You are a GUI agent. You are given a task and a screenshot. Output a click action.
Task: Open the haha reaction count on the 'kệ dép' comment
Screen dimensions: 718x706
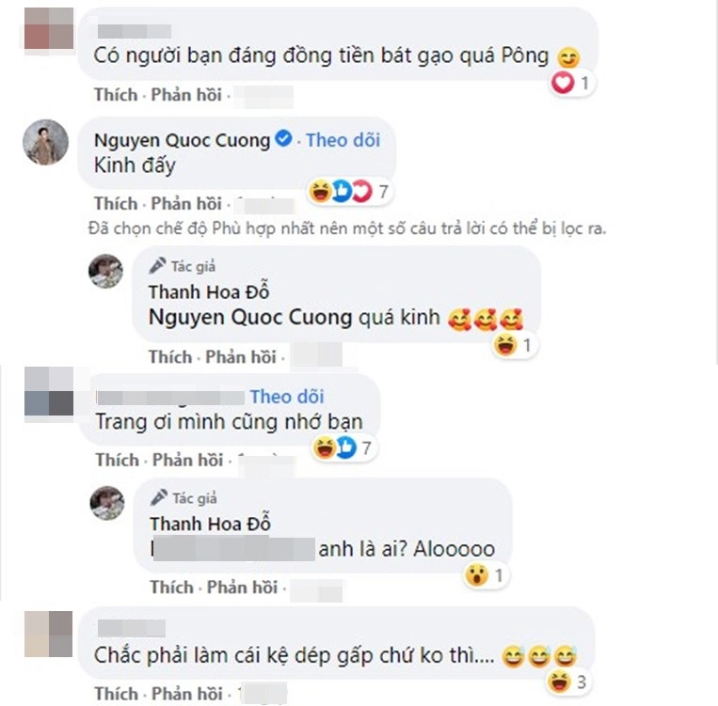pos(567,682)
